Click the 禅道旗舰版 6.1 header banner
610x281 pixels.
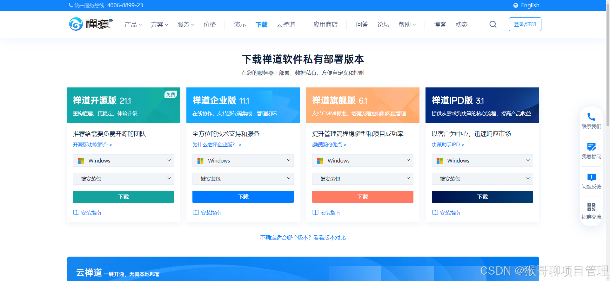363,105
